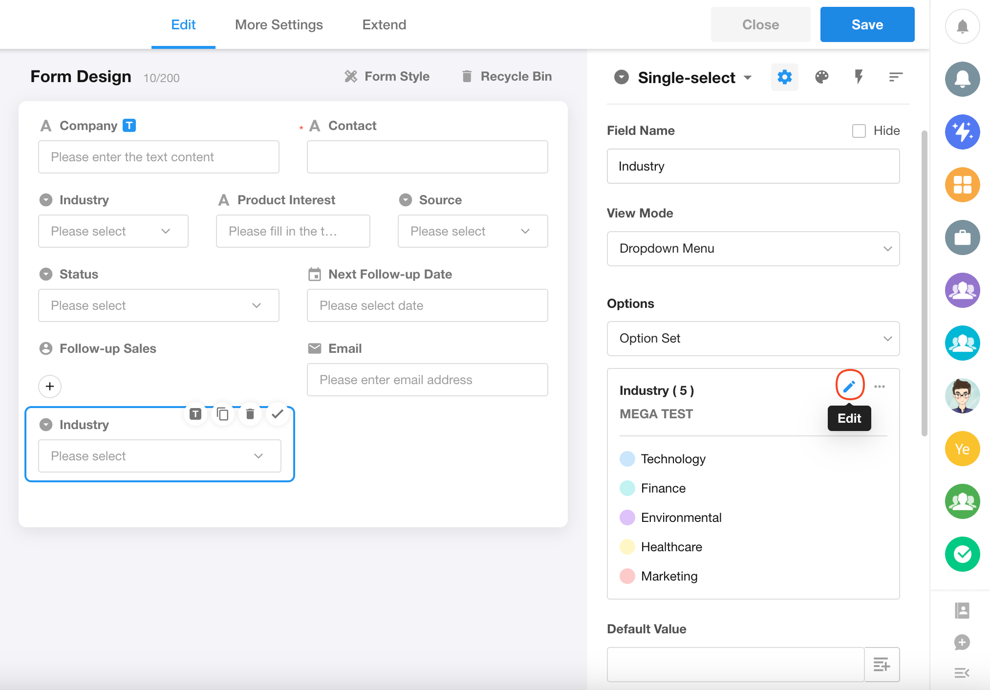Open the Recycle Bin
The width and height of the screenshot is (990, 690).
point(507,76)
